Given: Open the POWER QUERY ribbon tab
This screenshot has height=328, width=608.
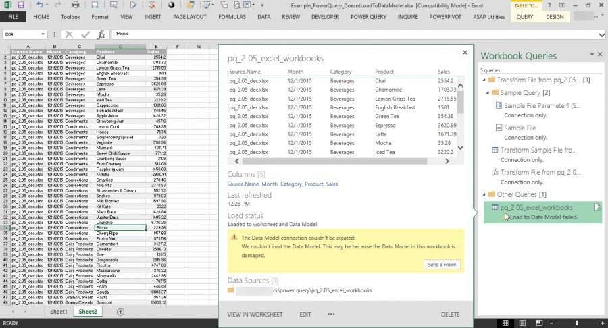Looking at the screenshot, I should 368,17.
